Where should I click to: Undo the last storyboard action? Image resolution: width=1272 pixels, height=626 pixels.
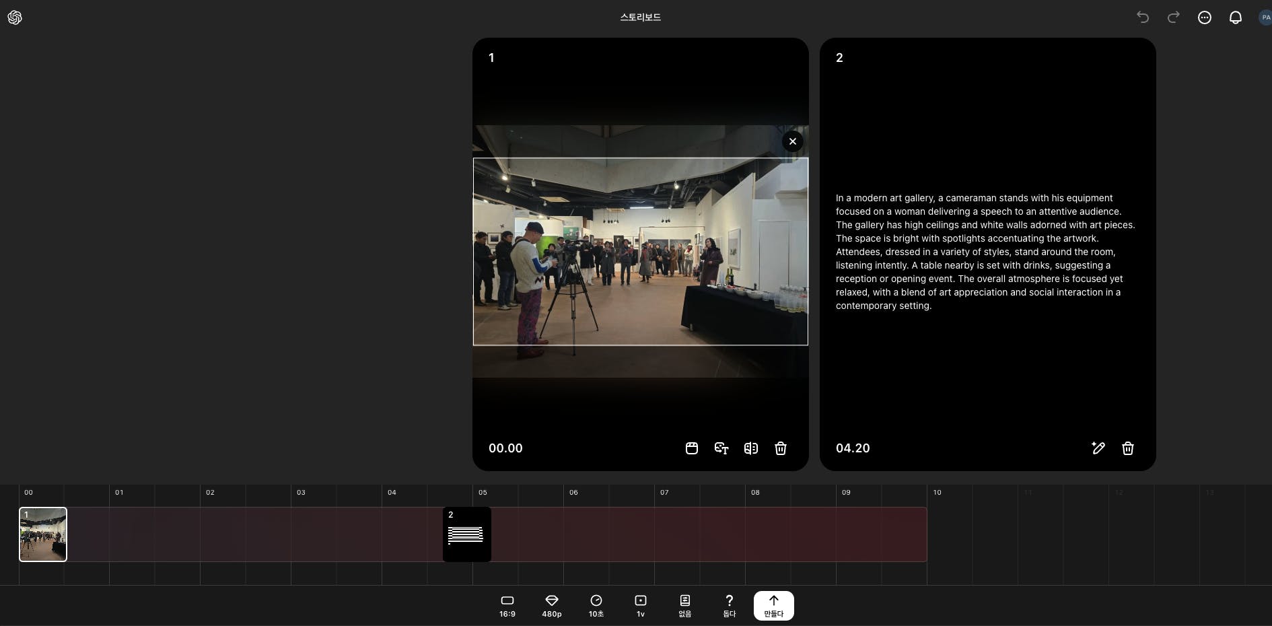1143,18
